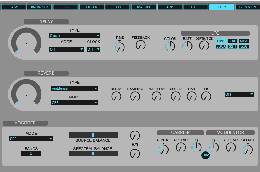
Task: Click the CARRIER header label
Action: tap(180, 132)
